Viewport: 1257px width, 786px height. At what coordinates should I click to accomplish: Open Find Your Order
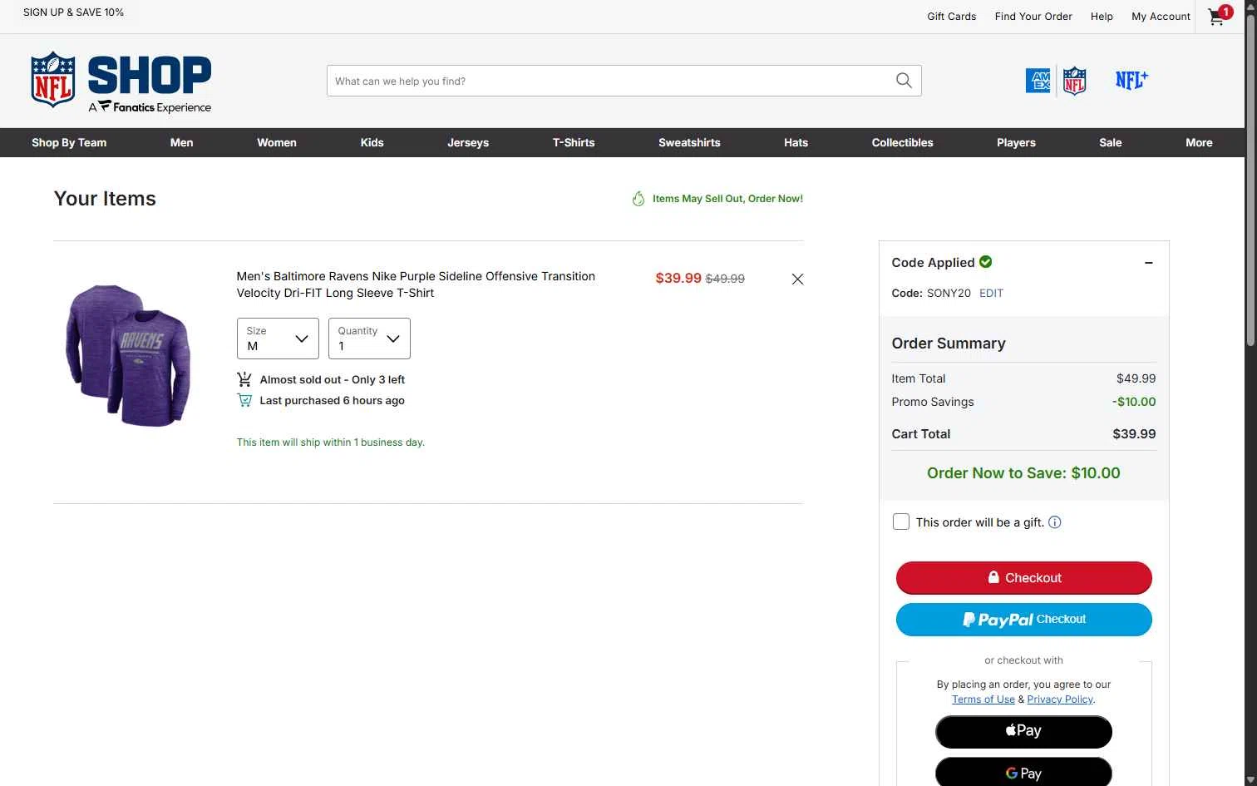pos(1033,17)
